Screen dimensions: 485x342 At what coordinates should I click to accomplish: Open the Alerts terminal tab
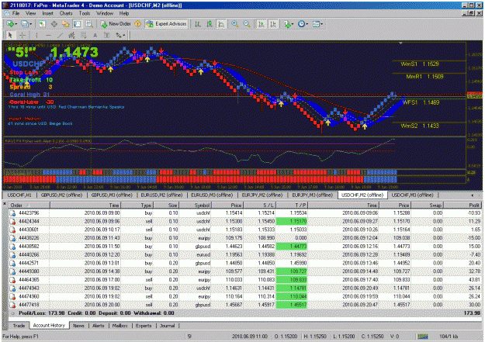pyautogui.click(x=99, y=326)
